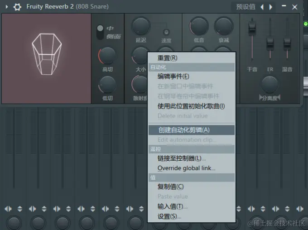
Task: Click the ER early reflections slider
Action: (x=270, y=43)
